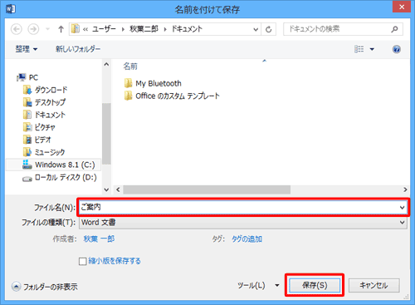This screenshot has height=305, width=415.
Task: Click the ミュージック folder icon
Action: [x=27, y=152]
